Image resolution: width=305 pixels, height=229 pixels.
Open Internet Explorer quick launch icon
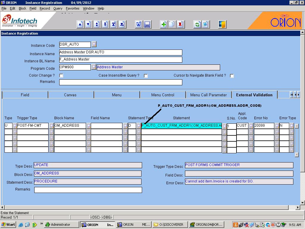point(21,225)
